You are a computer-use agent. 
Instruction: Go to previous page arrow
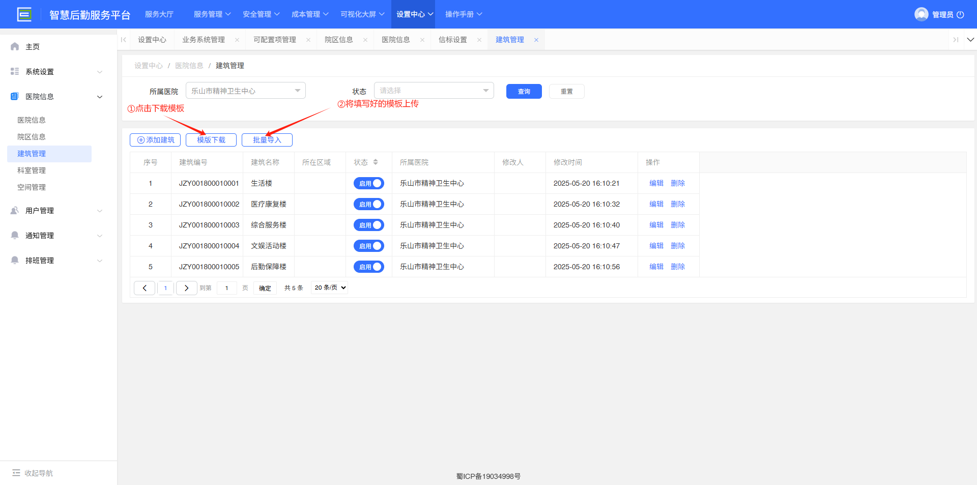click(145, 288)
